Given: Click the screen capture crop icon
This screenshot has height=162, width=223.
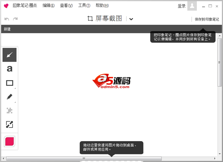Looking at the screenshot, I should (90, 18).
